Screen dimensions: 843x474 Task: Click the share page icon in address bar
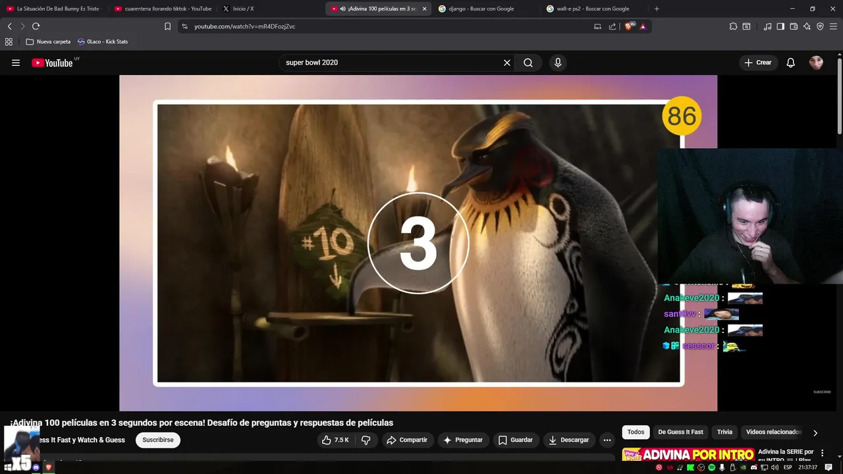[x=612, y=26]
